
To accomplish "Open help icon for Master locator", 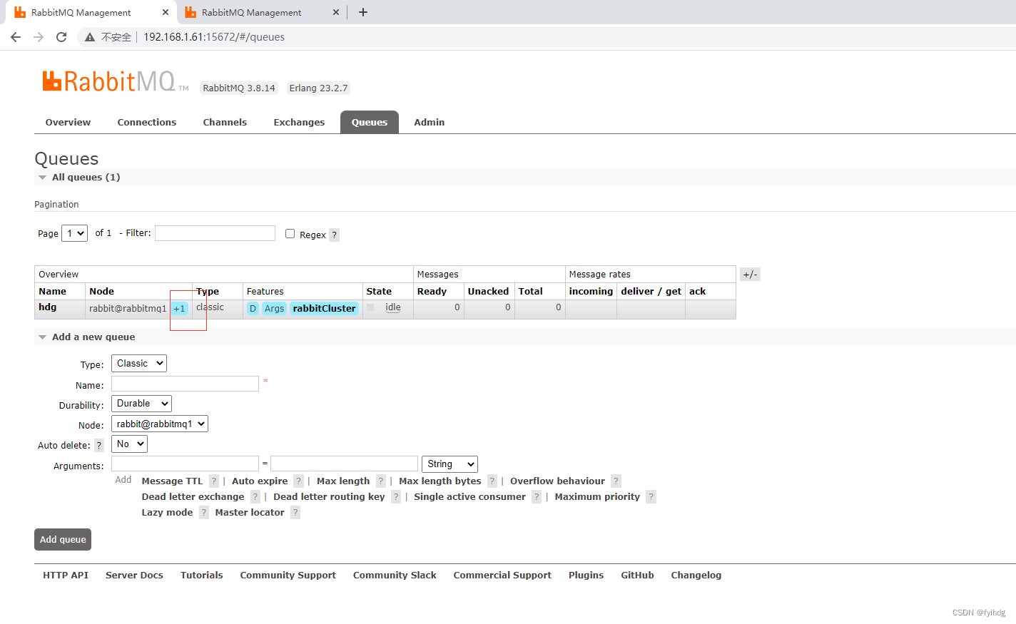I will coord(295,513).
